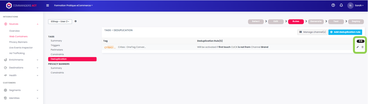This screenshot has height=104, width=368.
Task: Open Live Events Inspector
Action: point(21,48)
